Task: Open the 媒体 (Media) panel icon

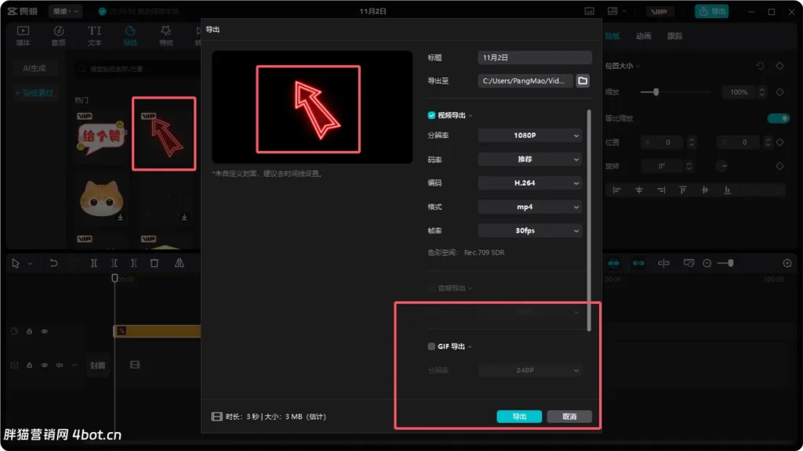Action: [22, 34]
